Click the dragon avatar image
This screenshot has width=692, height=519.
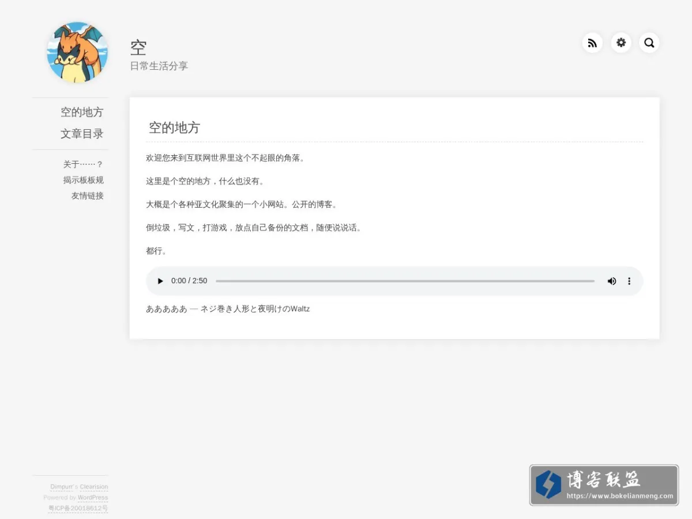pos(77,52)
